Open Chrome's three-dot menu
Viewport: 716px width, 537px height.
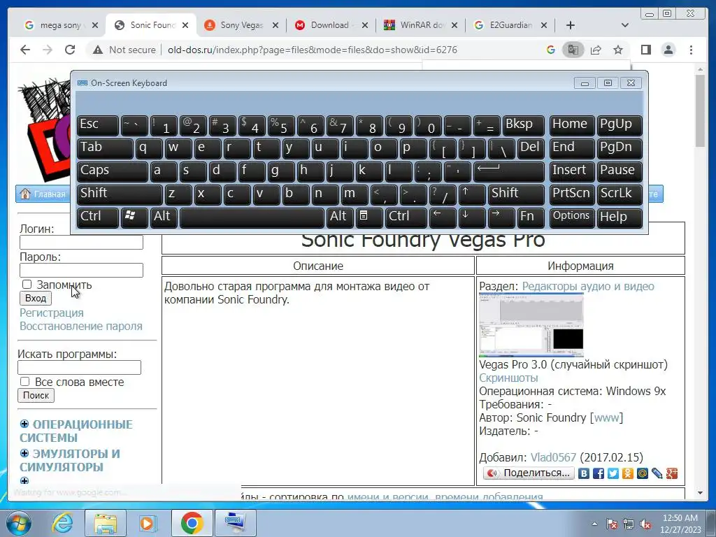(x=691, y=50)
